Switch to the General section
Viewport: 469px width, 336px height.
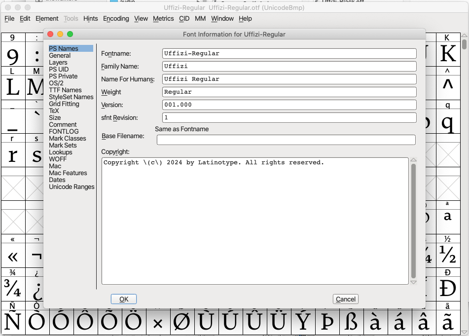coord(60,55)
